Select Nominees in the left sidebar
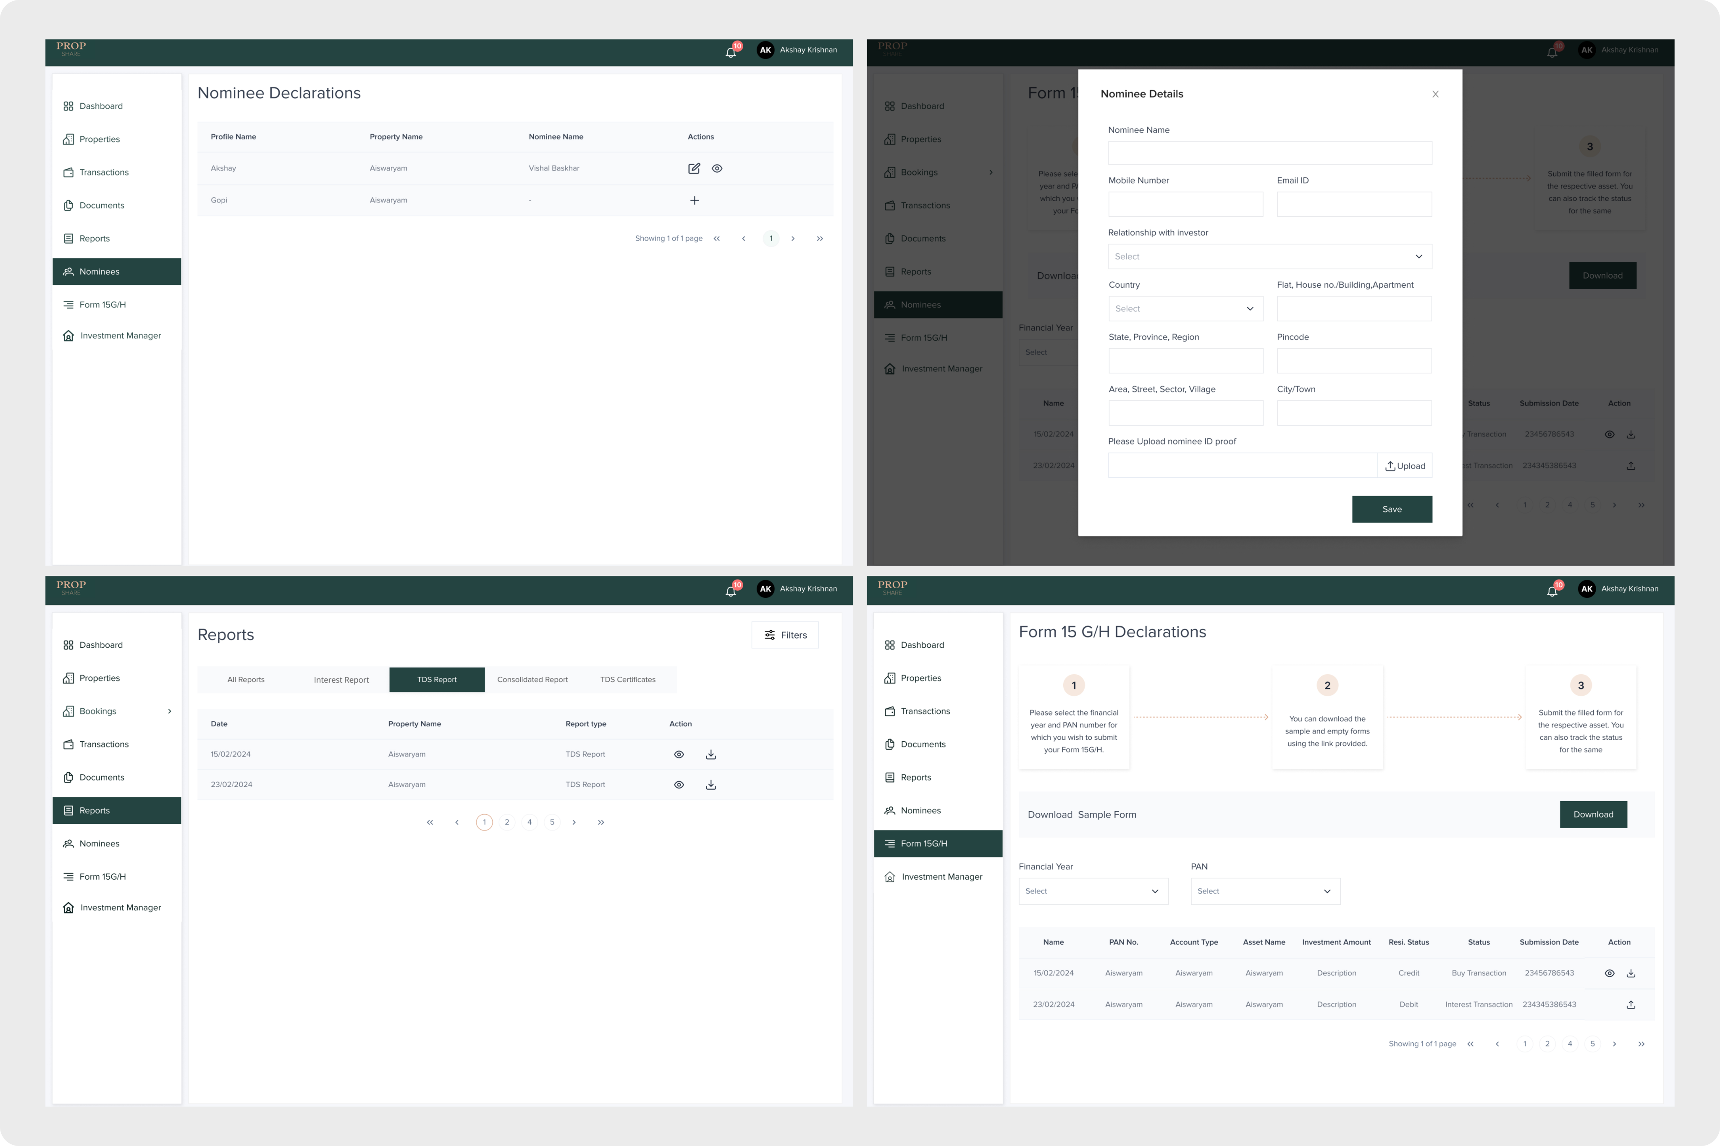Image resolution: width=1720 pixels, height=1146 pixels. pyautogui.click(x=100, y=271)
